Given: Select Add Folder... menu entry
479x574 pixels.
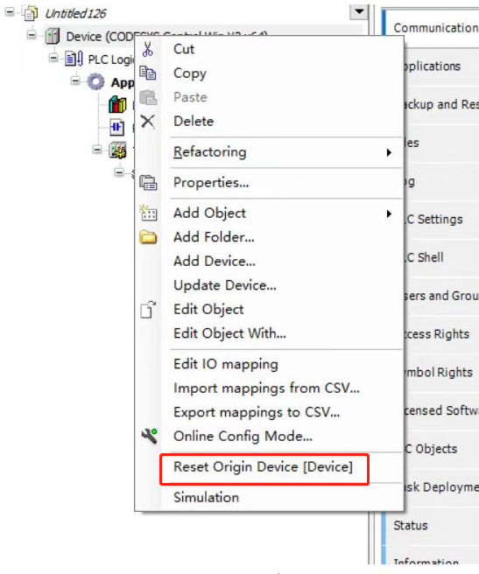Looking at the screenshot, I should tap(270, 237).
